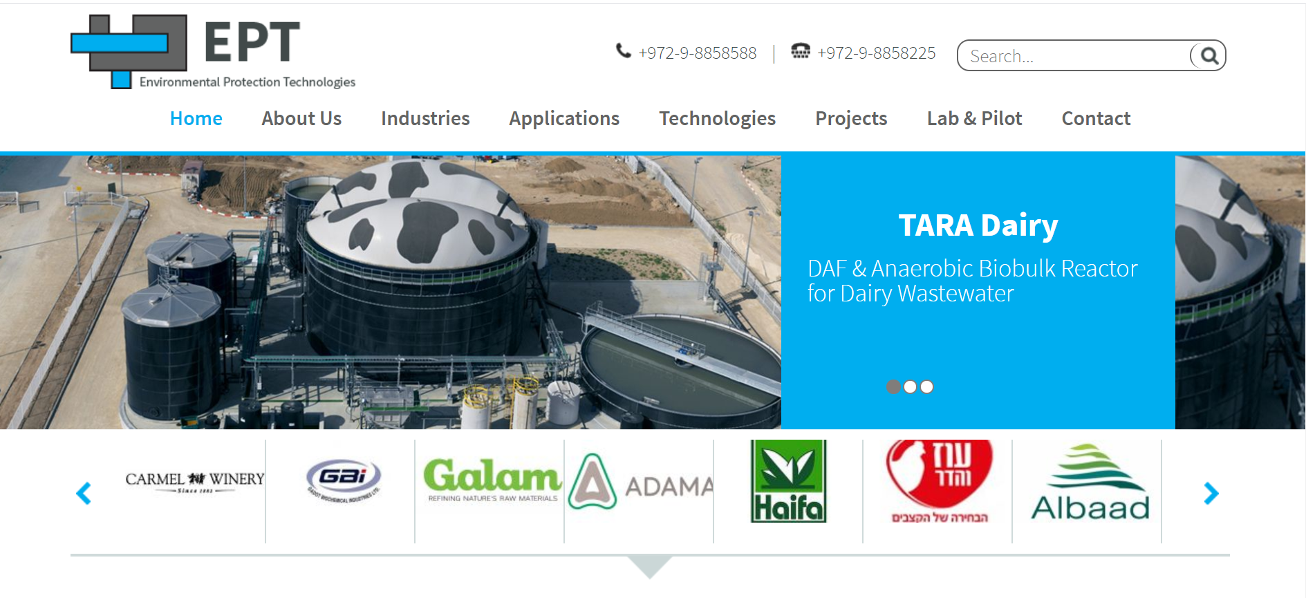The width and height of the screenshot is (1306, 598).
Task: Open the ADAMA client logo
Action: [x=641, y=482]
